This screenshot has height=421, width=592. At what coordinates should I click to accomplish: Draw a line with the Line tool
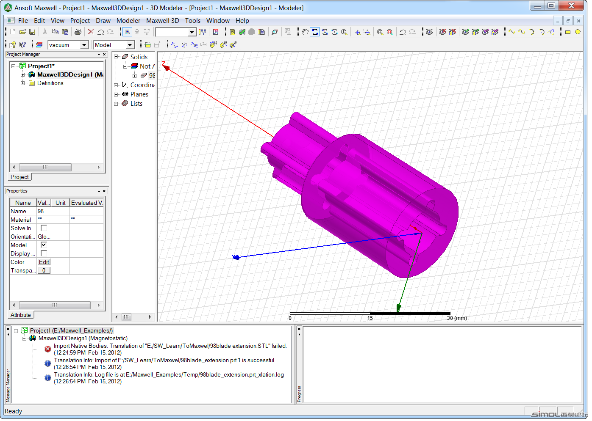point(512,32)
